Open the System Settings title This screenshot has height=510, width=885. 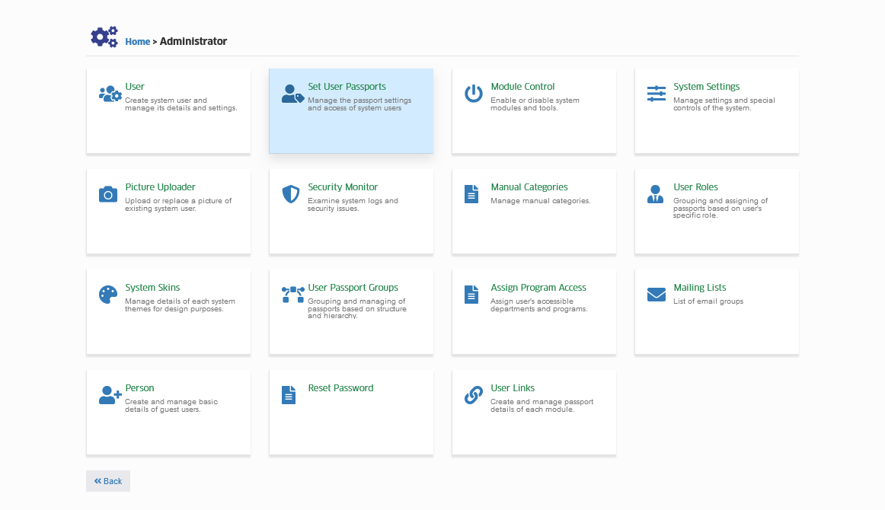[707, 87]
